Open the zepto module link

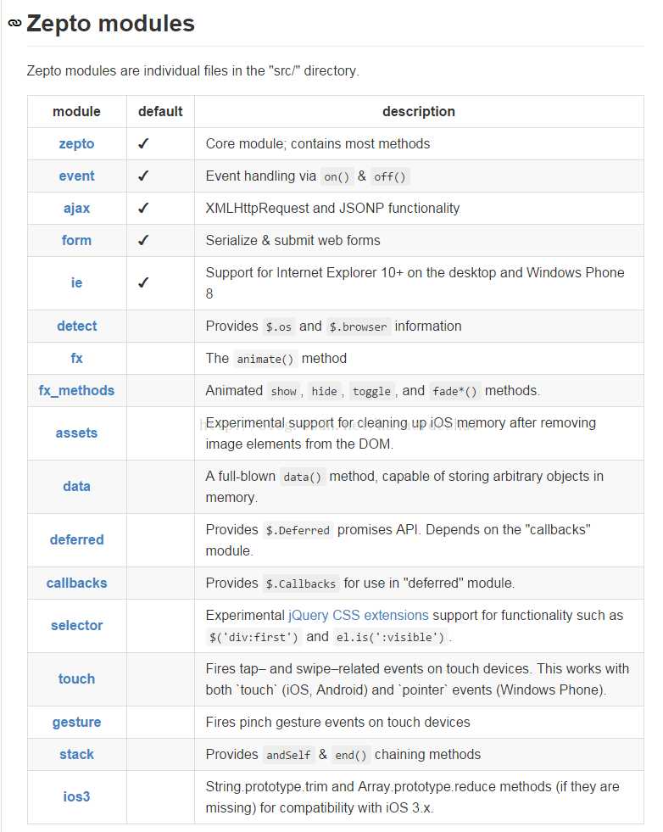tap(76, 144)
